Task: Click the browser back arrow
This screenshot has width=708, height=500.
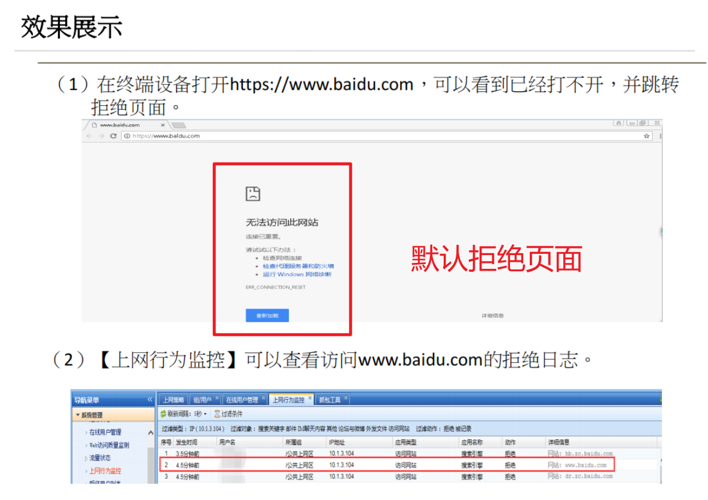Action: tap(89, 136)
